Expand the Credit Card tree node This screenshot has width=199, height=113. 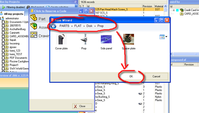click(174, 10)
